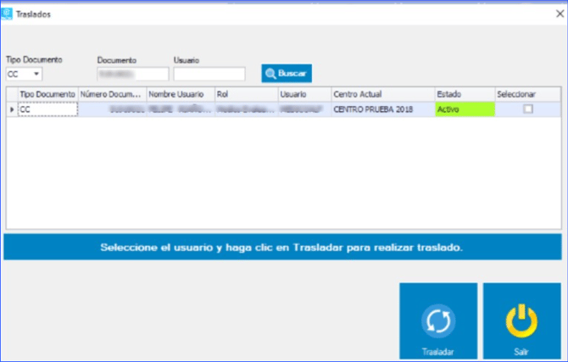Click the Traslados window title icon
Screen dimensions: 568x362
tap(8, 14)
